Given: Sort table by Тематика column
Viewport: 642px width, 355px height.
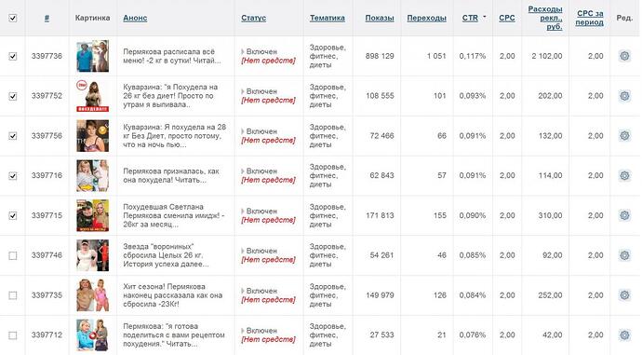Looking at the screenshot, I should point(328,18).
